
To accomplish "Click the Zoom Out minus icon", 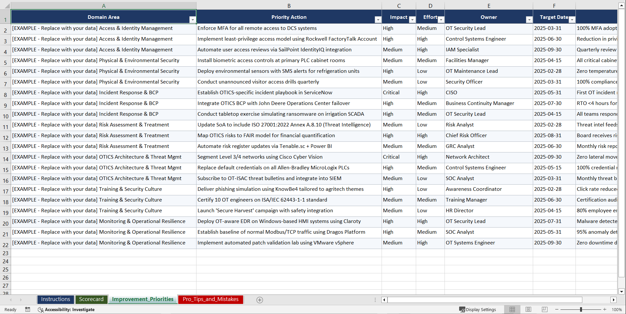I will click(x=557, y=309).
